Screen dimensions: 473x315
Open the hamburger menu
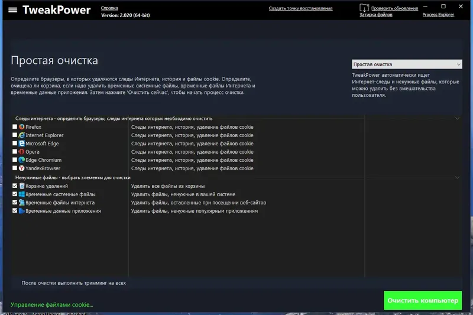[12, 10]
